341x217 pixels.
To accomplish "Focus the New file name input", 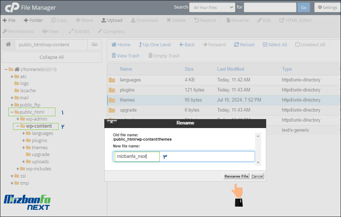I will point(184,156).
